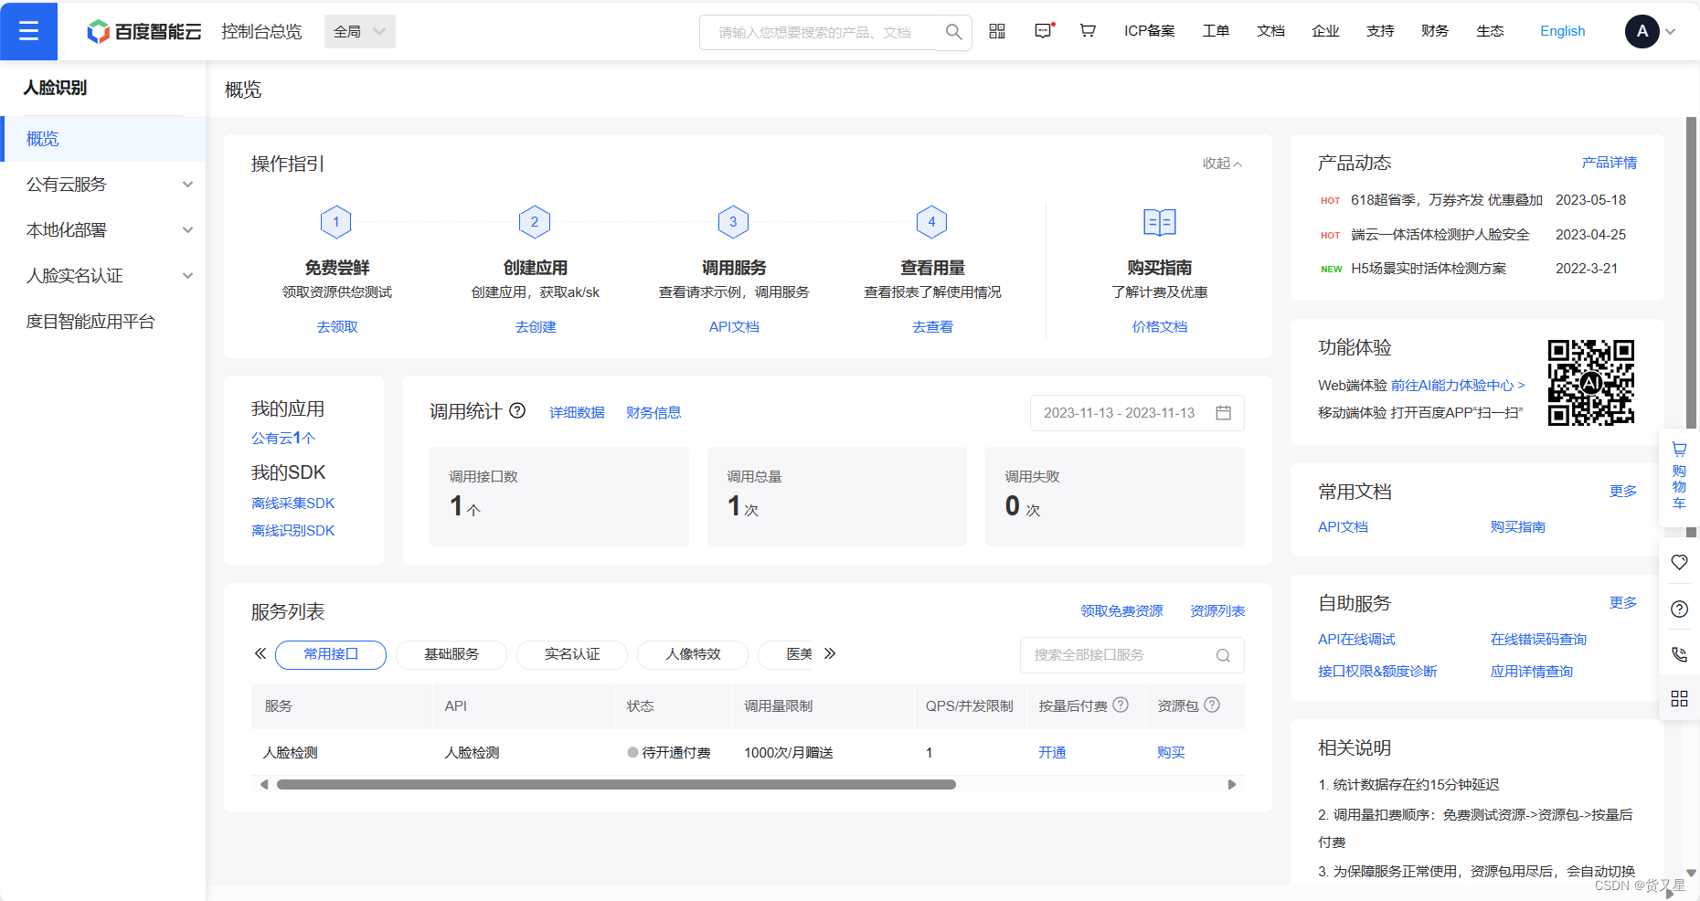Select the 人像特效 tab
This screenshot has height=901, width=1700.
coord(693,654)
